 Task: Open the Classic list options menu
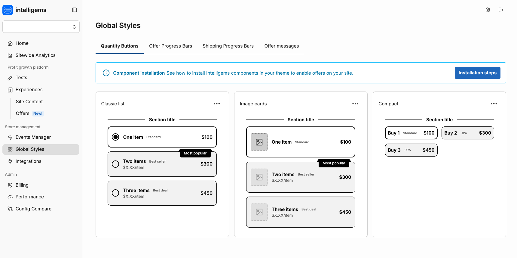pyautogui.click(x=217, y=104)
